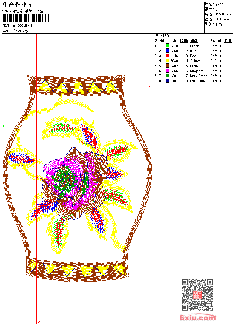Select the Blue description in row 2

pyautogui.click(x=193, y=51)
